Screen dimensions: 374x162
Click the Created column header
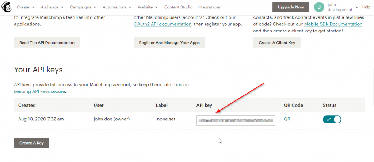(x=27, y=105)
